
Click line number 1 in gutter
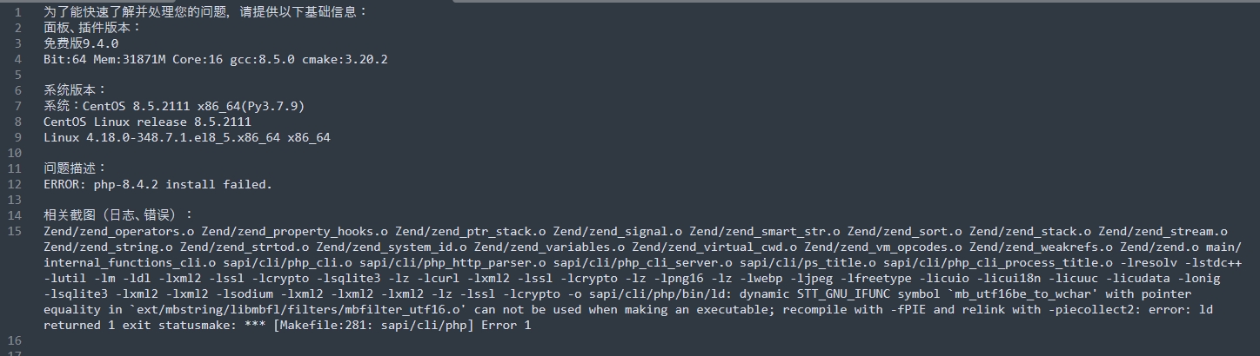(x=18, y=12)
